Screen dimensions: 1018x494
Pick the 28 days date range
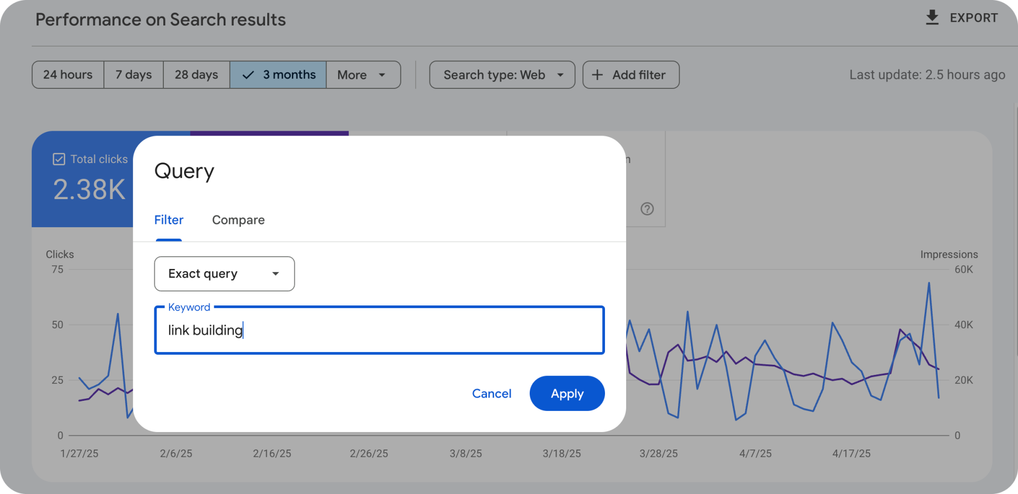coord(196,75)
